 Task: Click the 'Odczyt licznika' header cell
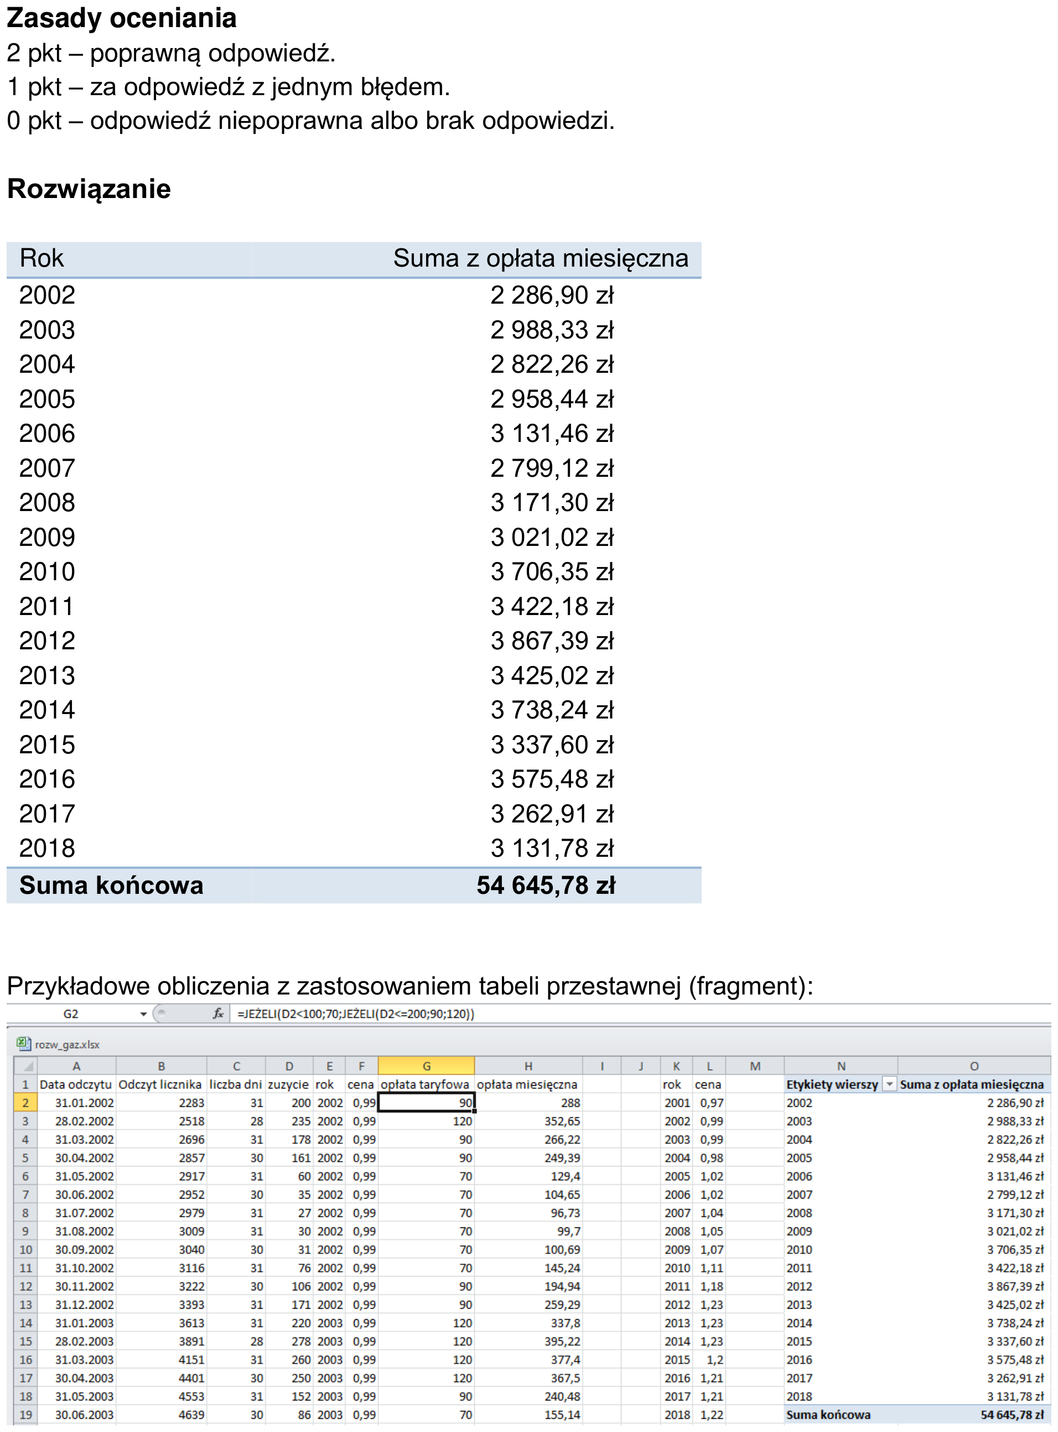tap(161, 1085)
